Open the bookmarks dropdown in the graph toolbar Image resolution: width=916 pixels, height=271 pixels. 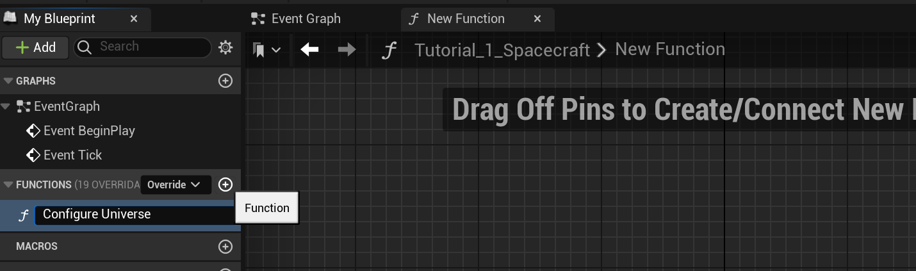tap(266, 49)
